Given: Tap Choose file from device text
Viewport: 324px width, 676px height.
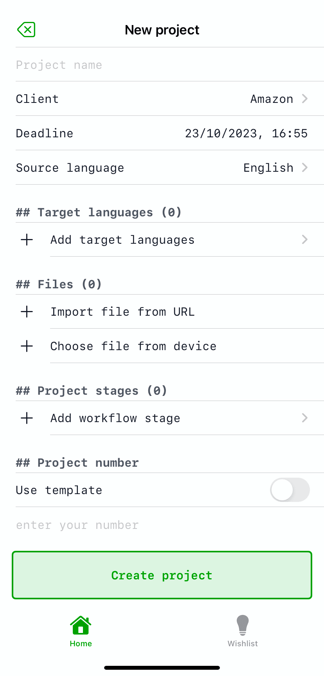Looking at the screenshot, I should (133, 346).
